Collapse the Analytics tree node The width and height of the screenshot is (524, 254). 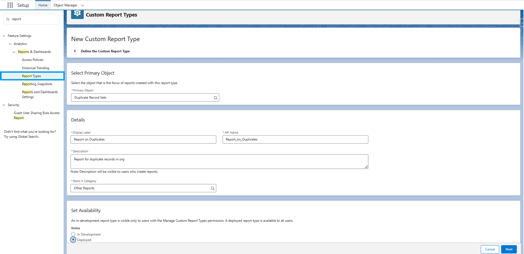(x=10, y=44)
